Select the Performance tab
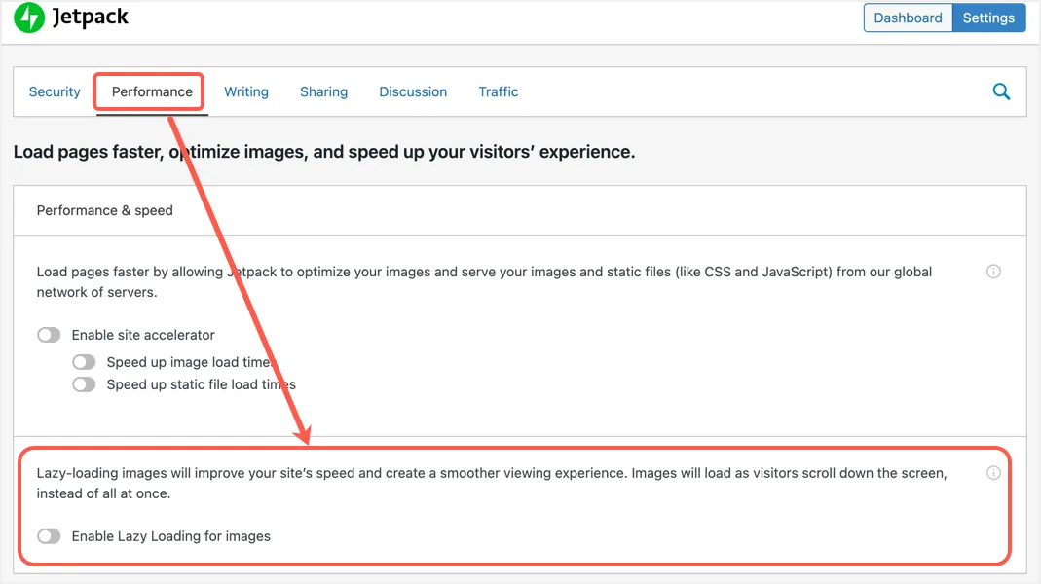 point(152,91)
